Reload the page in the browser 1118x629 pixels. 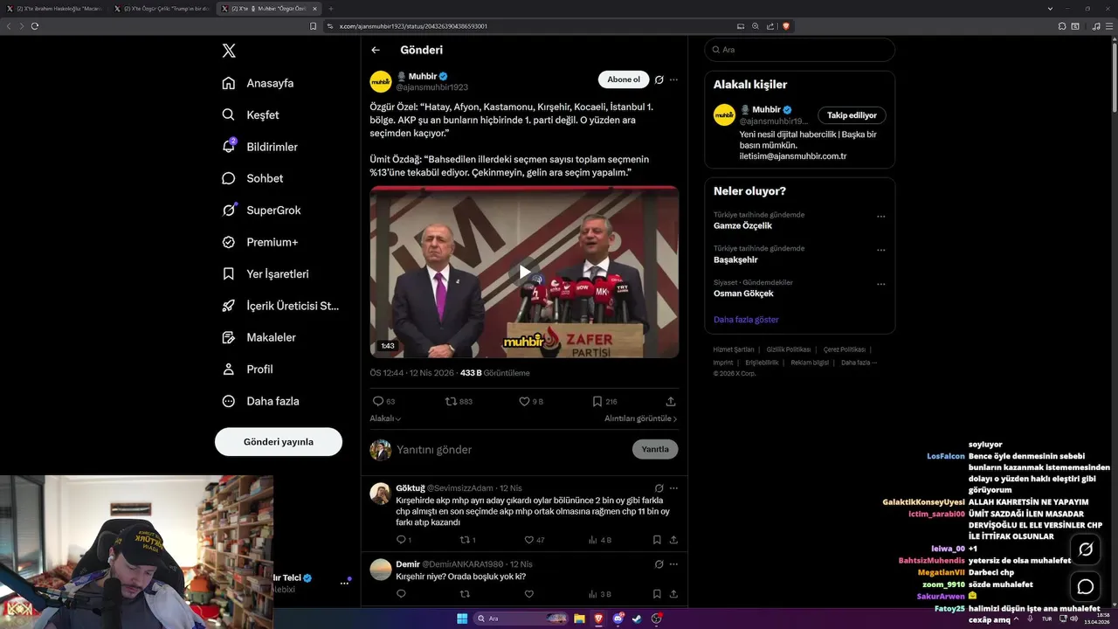pyautogui.click(x=35, y=26)
